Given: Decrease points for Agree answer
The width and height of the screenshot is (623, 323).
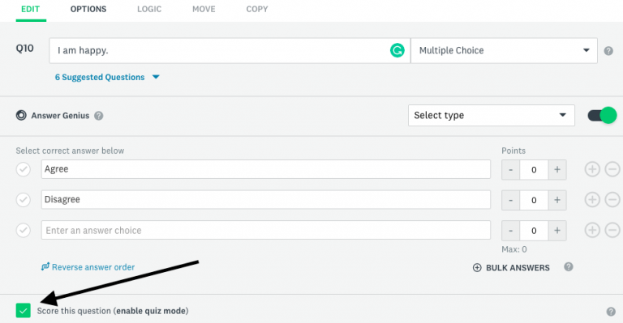Looking at the screenshot, I should coord(510,170).
